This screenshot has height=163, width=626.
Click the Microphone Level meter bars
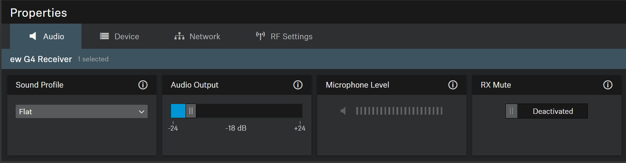pos(399,111)
